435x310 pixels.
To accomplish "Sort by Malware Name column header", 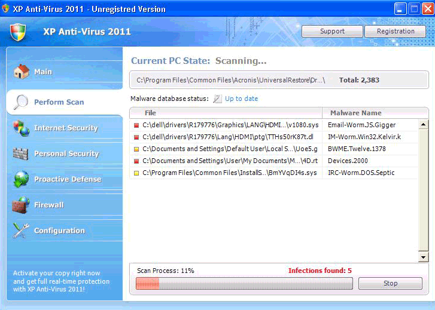I will 355,113.
